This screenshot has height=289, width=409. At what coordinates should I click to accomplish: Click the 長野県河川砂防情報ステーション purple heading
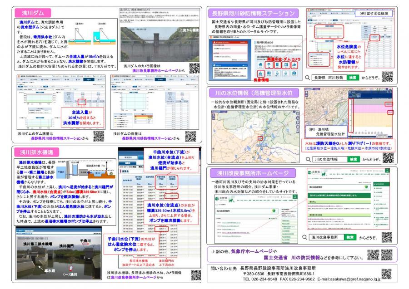(x=253, y=13)
